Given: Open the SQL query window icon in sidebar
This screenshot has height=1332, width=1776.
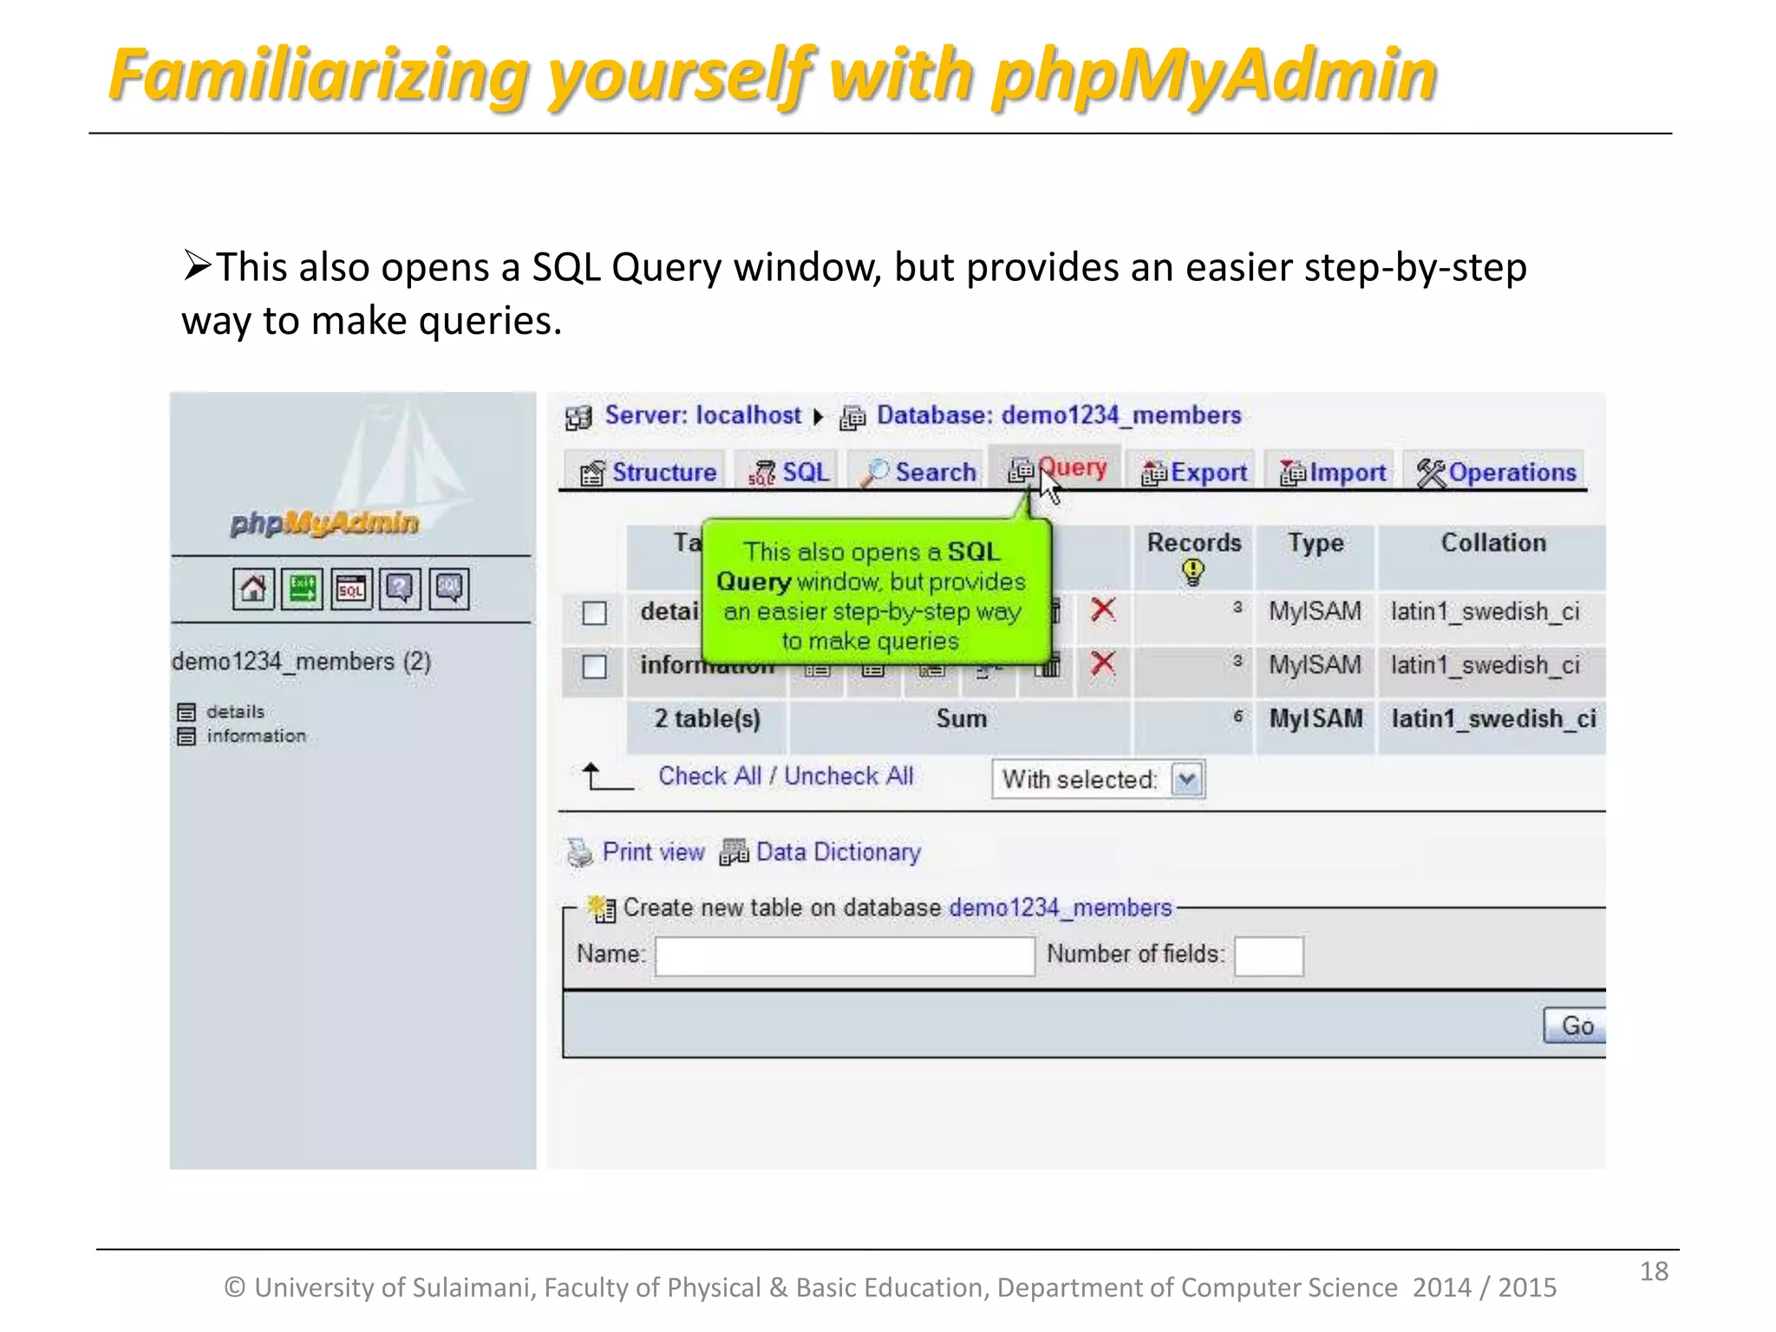Looking at the screenshot, I should coord(351,590).
